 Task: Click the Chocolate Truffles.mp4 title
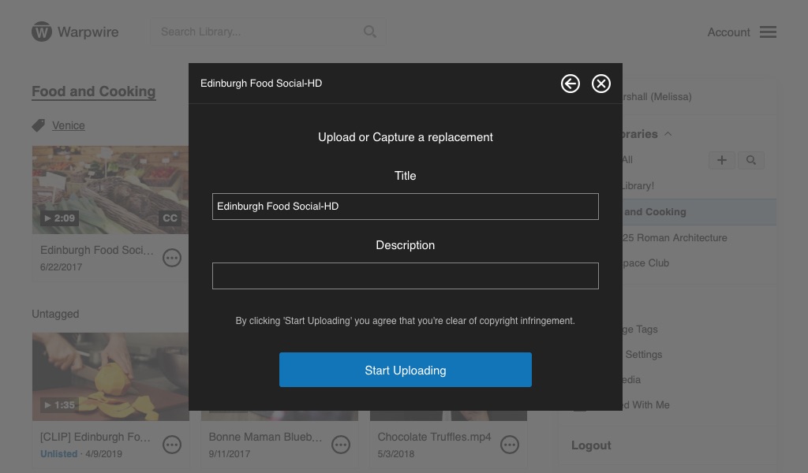[435, 437]
